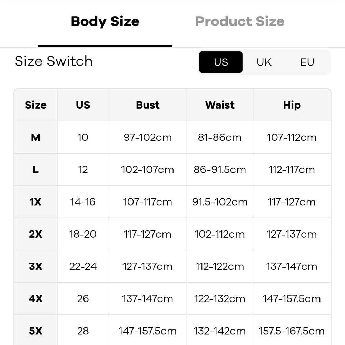The image size is (345, 345).
Task: Select the 3X size row label
Action: [x=36, y=266]
